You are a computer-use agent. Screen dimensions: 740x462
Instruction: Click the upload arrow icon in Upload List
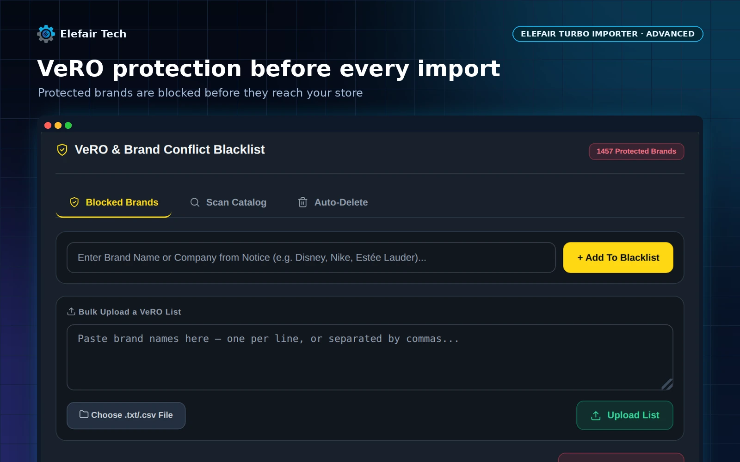pyautogui.click(x=596, y=415)
